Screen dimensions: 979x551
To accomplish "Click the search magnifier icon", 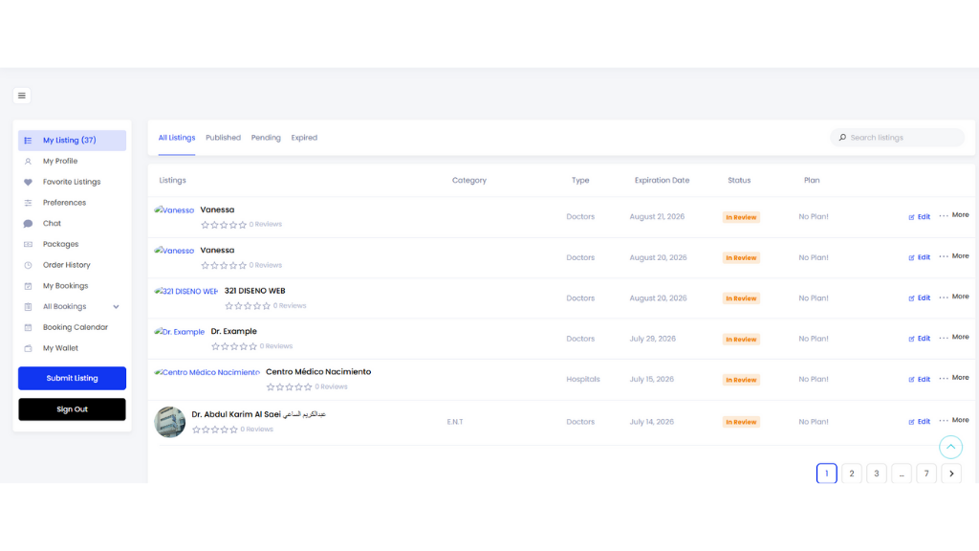I will click(x=842, y=138).
